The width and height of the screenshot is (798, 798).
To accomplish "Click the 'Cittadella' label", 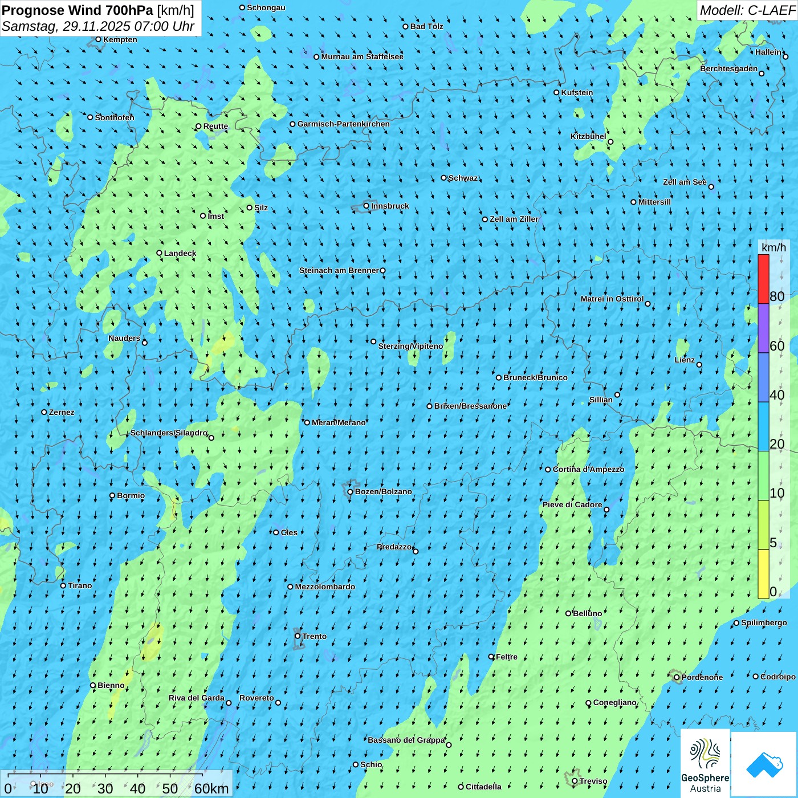I will (x=484, y=787).
